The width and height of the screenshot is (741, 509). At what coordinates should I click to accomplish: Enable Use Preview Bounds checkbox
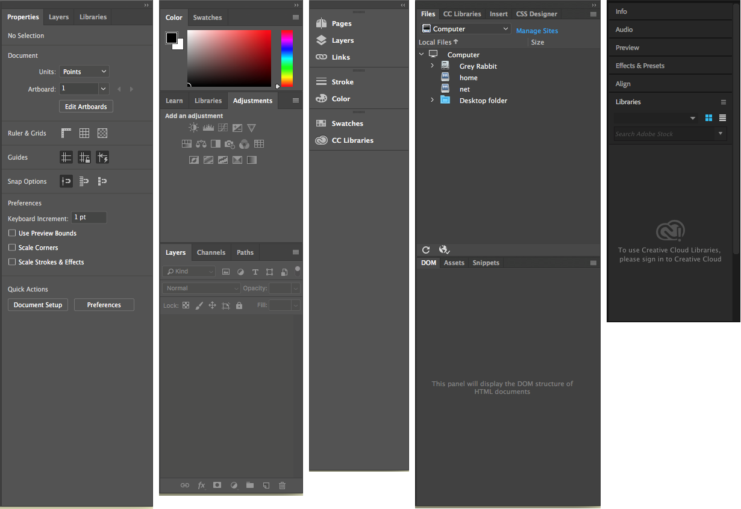[12, 233]
